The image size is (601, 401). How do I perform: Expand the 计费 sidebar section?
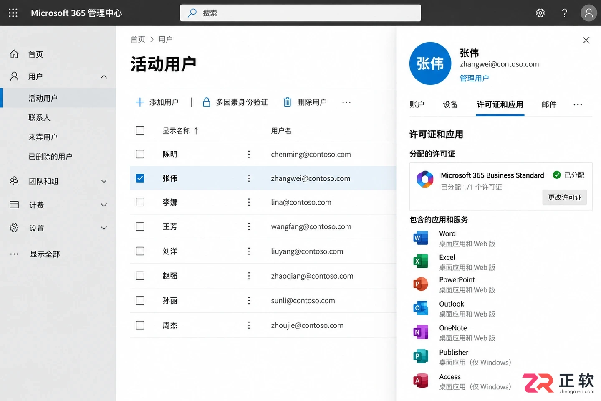[x=104, y=205]
